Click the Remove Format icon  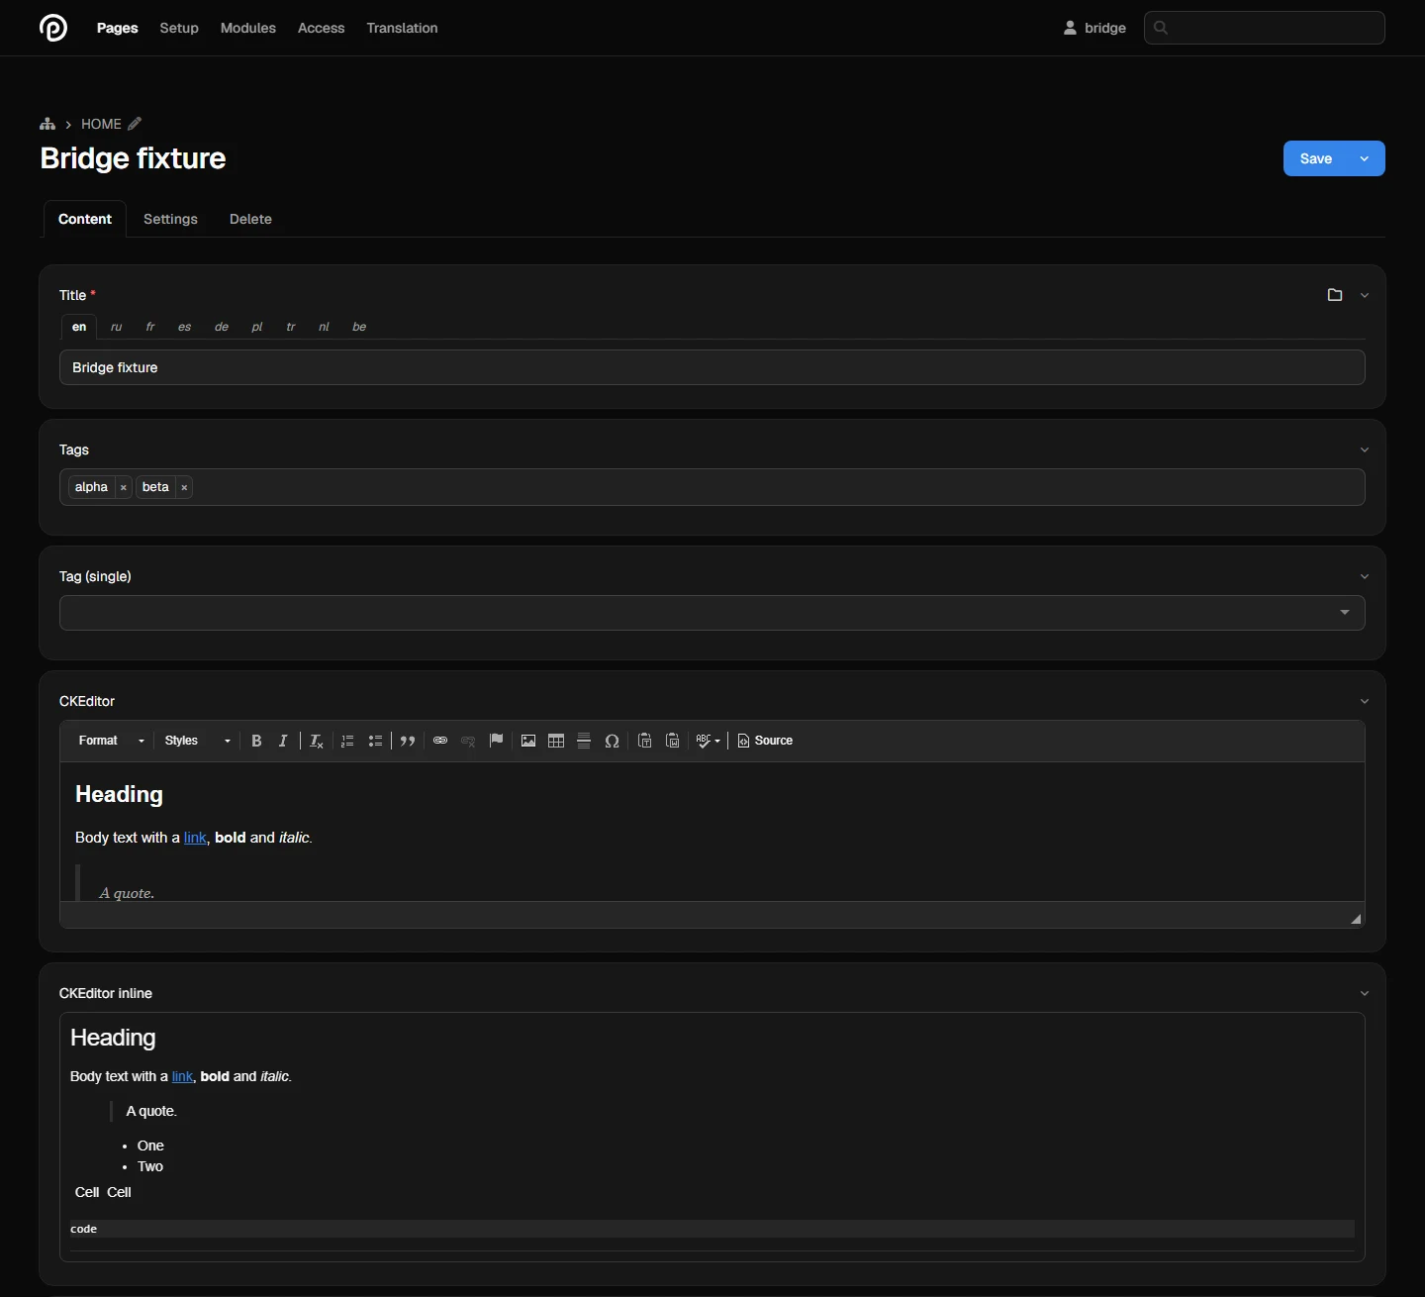click(317, 741)
